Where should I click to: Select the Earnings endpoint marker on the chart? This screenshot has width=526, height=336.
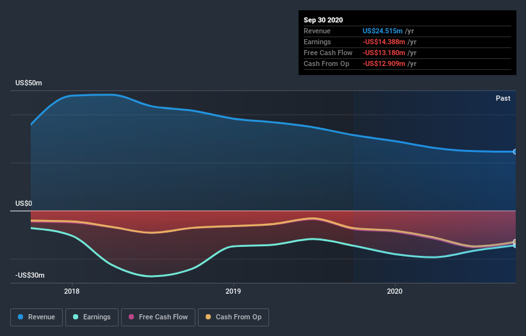(x=515, y=246)
